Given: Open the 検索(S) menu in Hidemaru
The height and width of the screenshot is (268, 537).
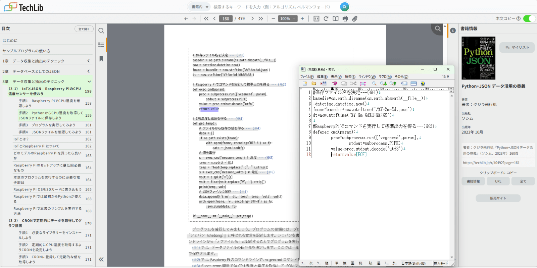Looking at the screenshot, I should (x=350, y=77).
